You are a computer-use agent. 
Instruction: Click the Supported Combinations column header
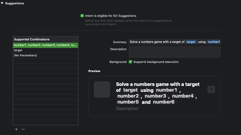tap(46, 39)
